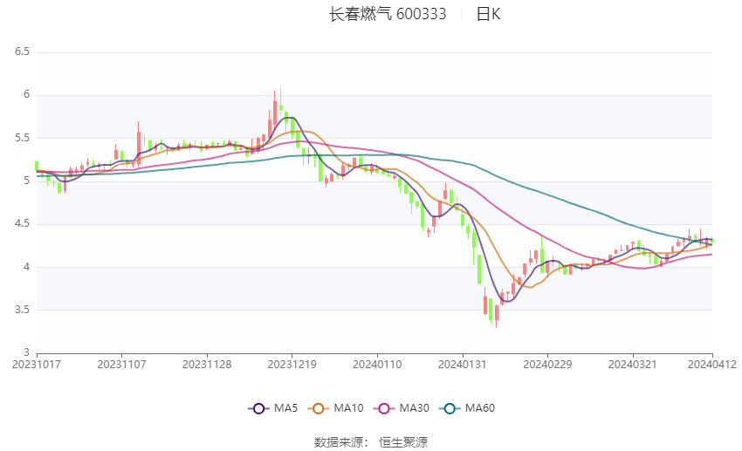Click the y-axis value 3.5
The image size is (742, 451).
click(22, 310)
